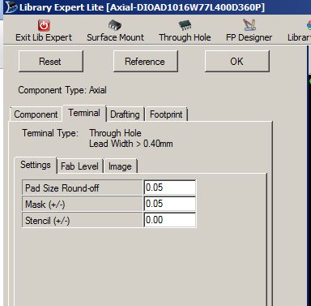Click the Pad Size Round-off value field
Screen dimensions: 311x306
click(170, 187)
